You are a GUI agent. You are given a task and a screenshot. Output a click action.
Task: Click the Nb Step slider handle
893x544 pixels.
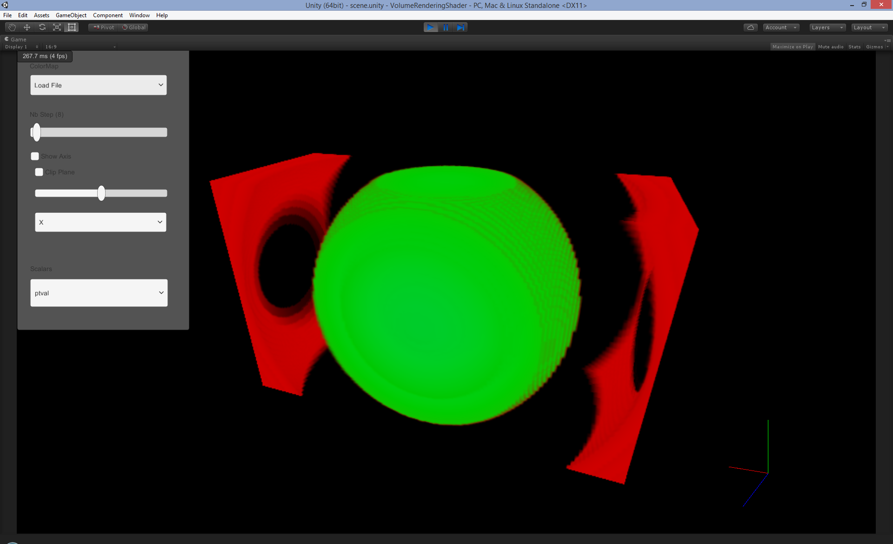pyautogui.click(x=36, y=133)
